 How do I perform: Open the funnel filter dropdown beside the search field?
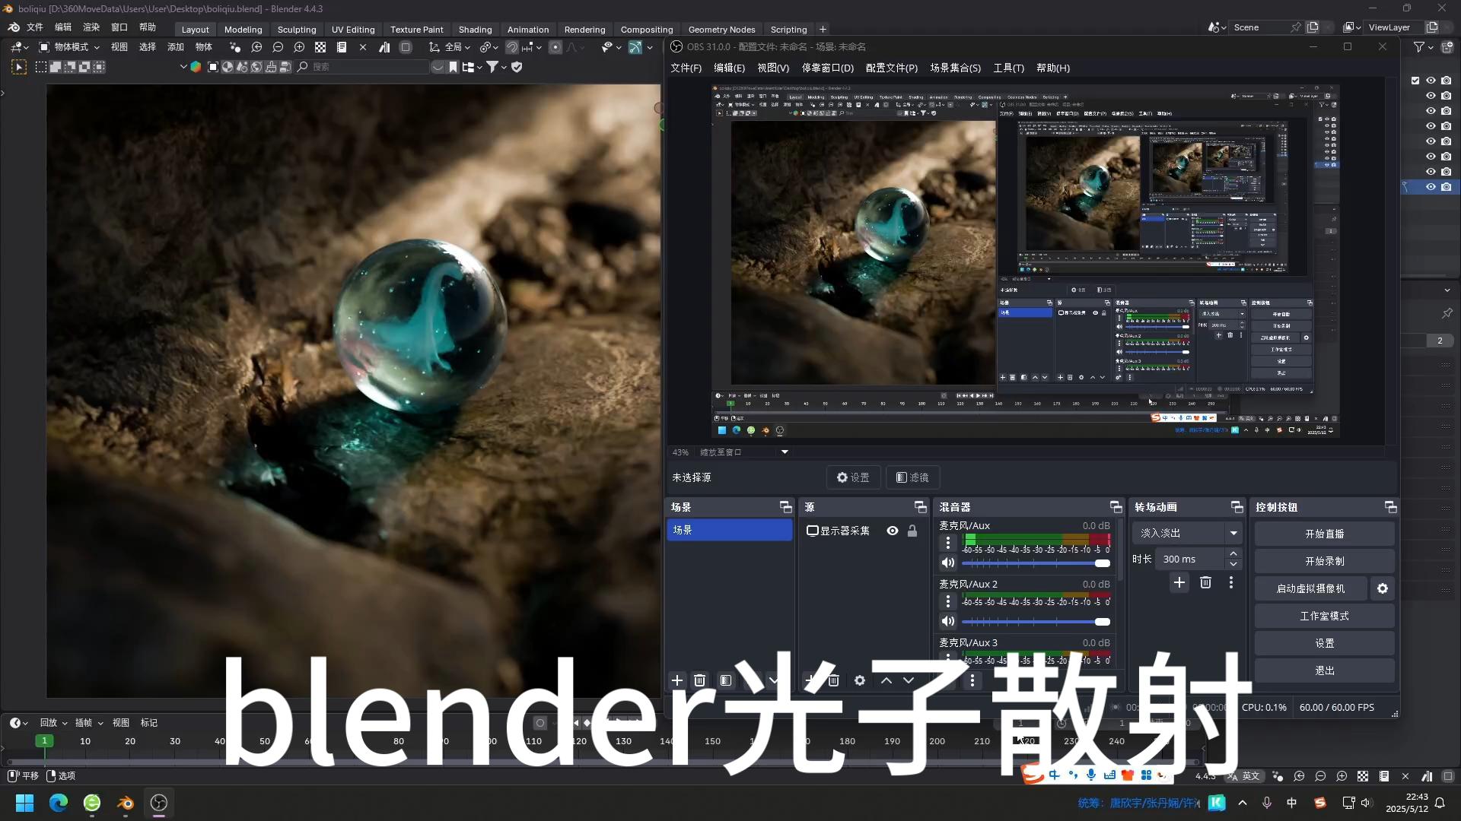point(496,67)
